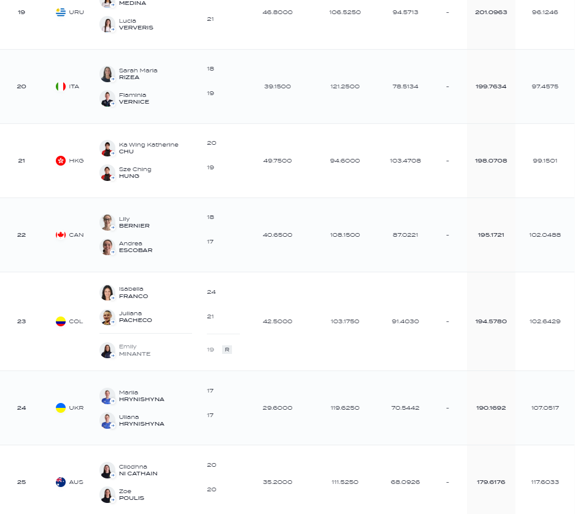
Task: Open Isabella Franco's profile photo
Action: pyautogui.click(x=107, y=293)
